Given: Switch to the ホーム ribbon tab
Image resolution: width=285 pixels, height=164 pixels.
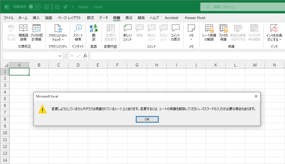Looking at the screenshot, I should point(23,18).
